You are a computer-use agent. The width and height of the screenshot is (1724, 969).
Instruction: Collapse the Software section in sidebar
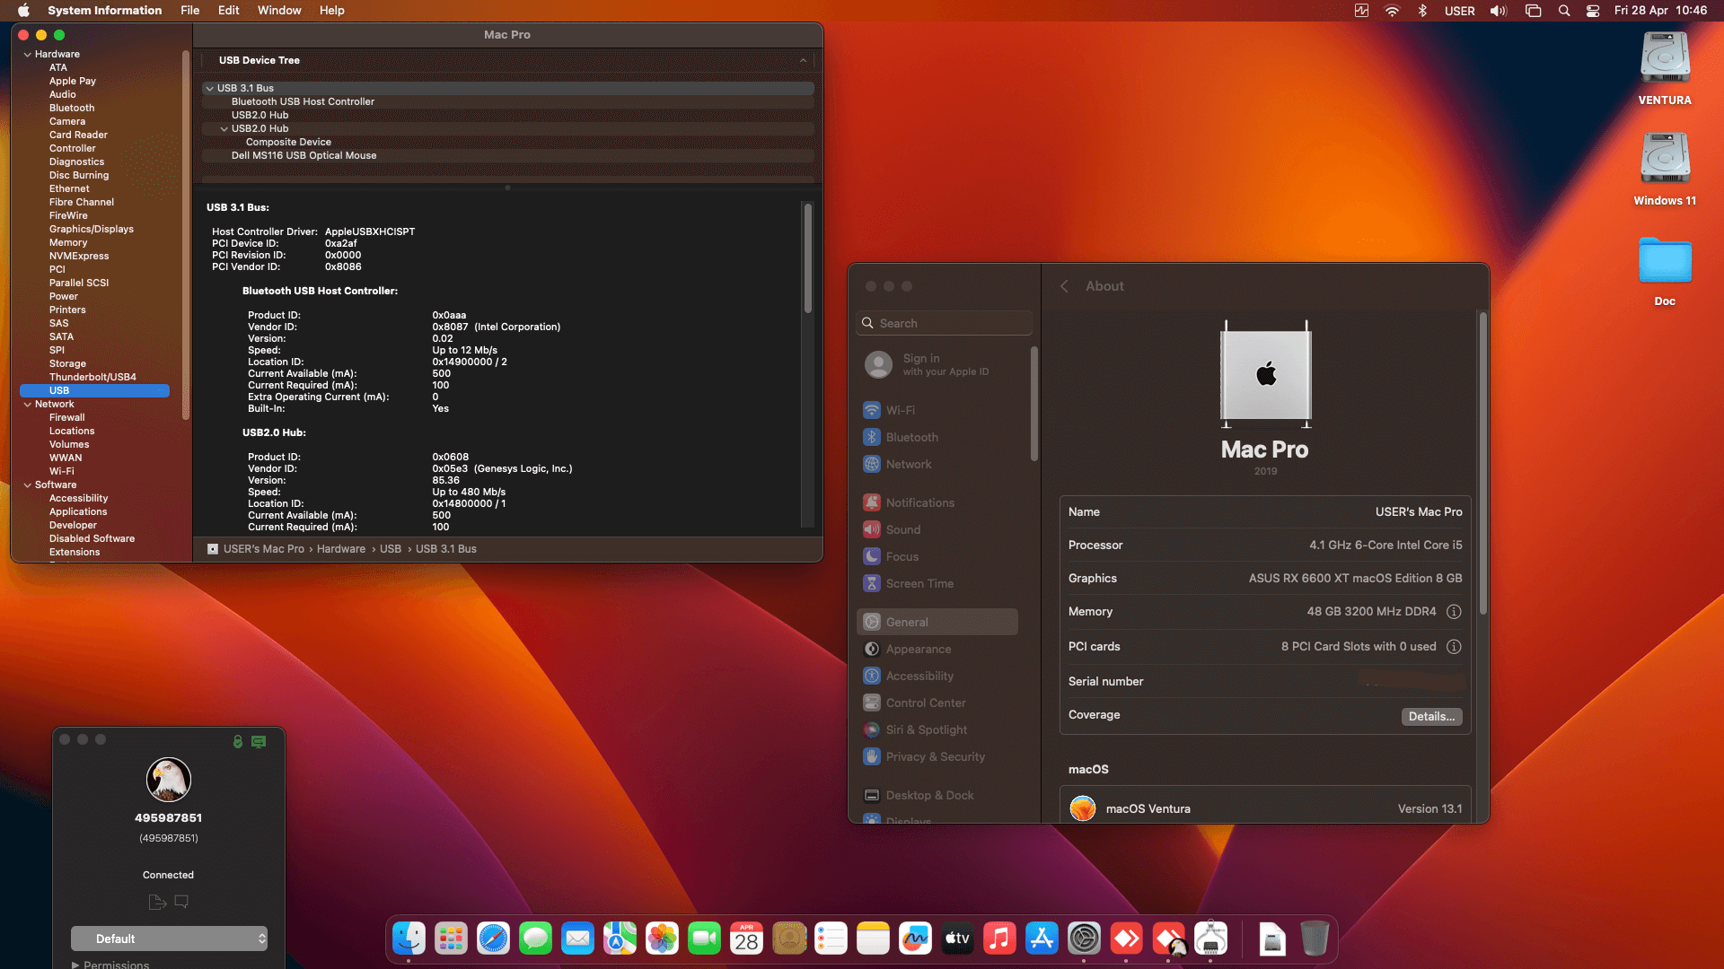click(x=28, y=485)
